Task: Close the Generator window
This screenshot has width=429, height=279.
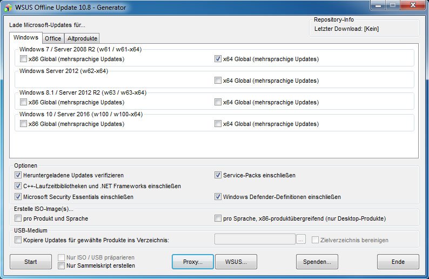Action: [x=413, y=5]
